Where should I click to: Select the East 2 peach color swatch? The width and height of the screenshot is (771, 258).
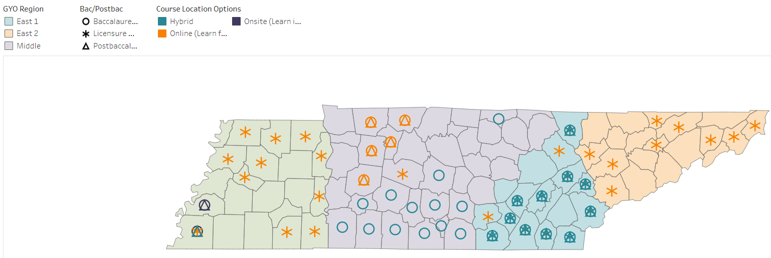pyautogui.click(x=9, y=33)
